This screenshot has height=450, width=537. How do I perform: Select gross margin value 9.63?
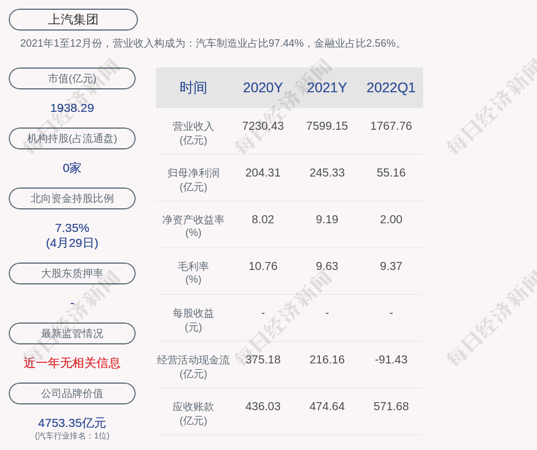(327, 266)
